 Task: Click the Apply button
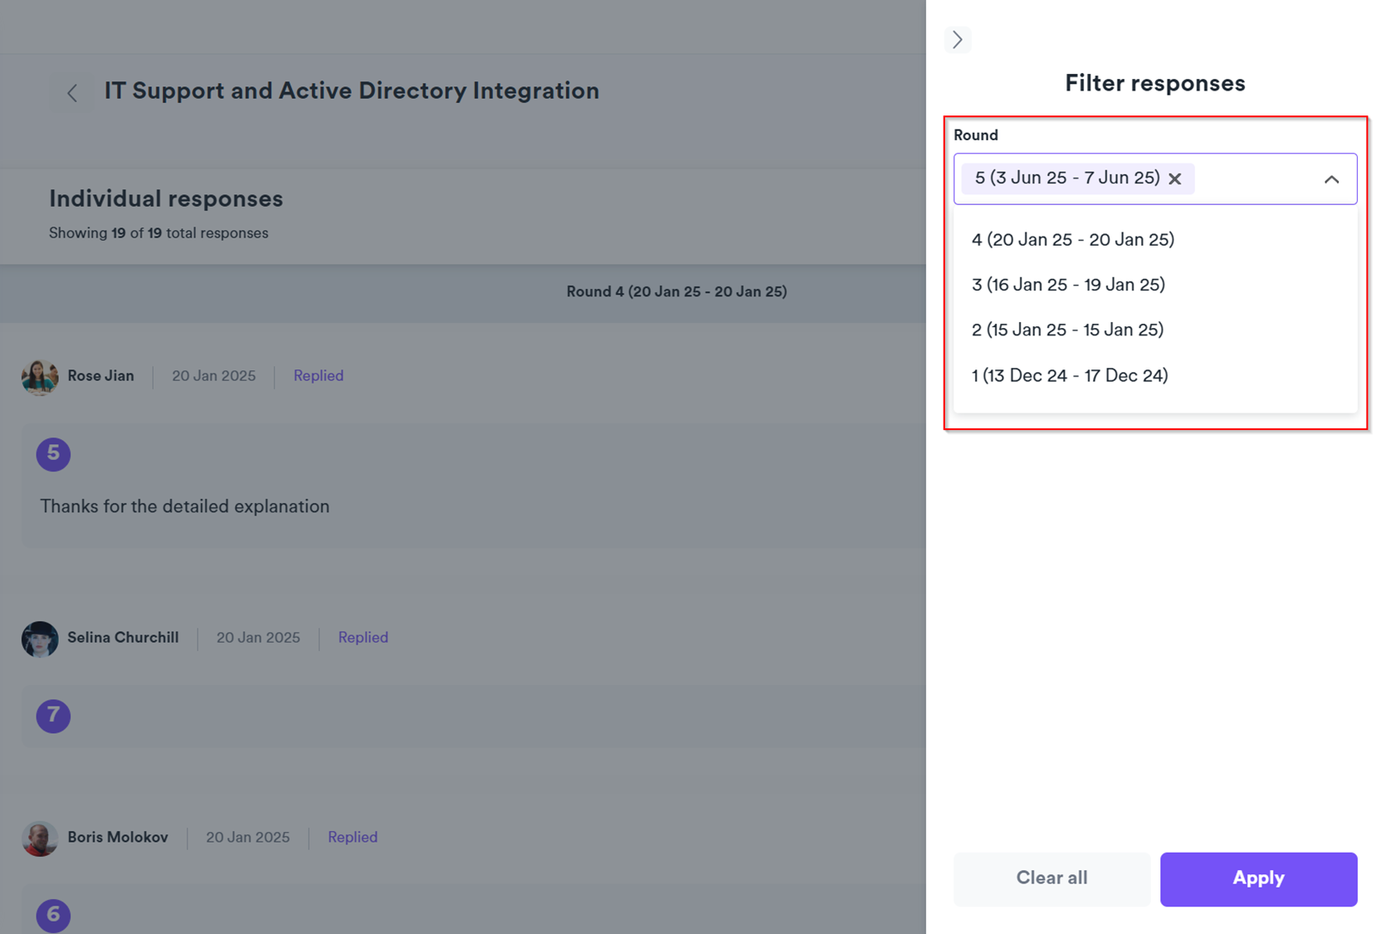click(1257, 878)
